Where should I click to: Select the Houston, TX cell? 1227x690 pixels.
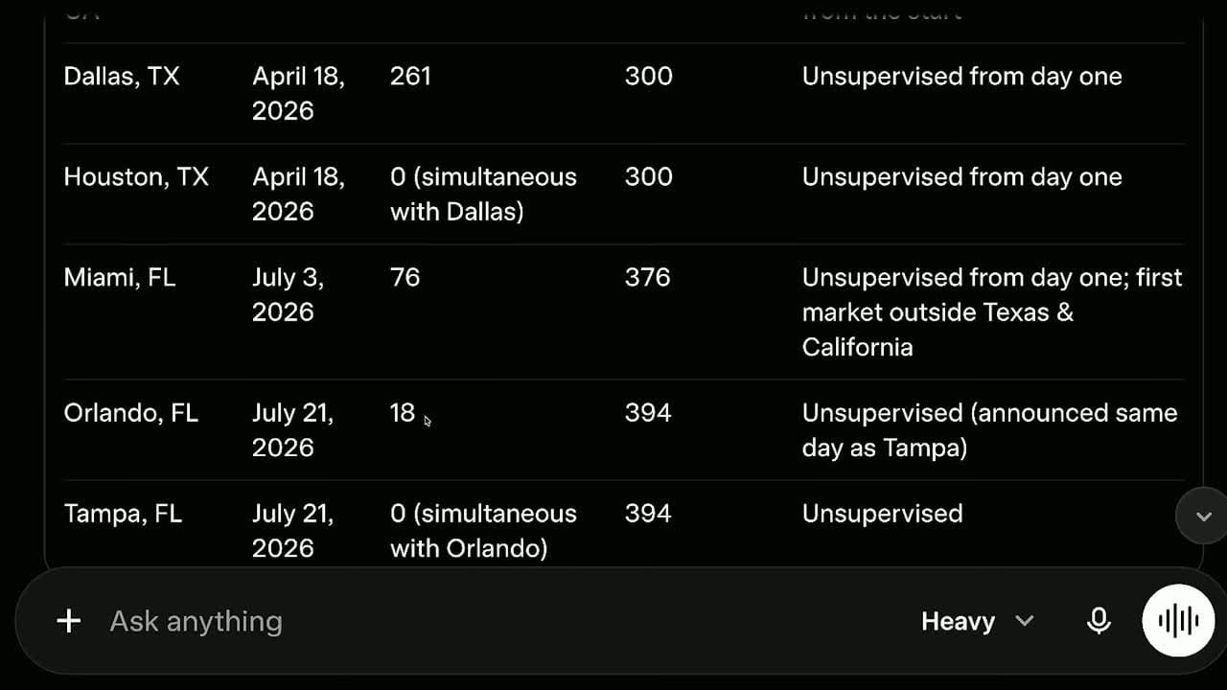(x=136, y=177)
